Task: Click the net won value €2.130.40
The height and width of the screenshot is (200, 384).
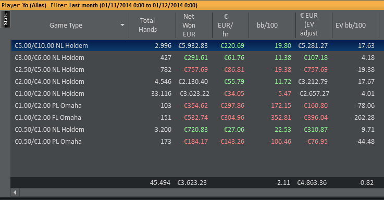Action: (193, 82)
